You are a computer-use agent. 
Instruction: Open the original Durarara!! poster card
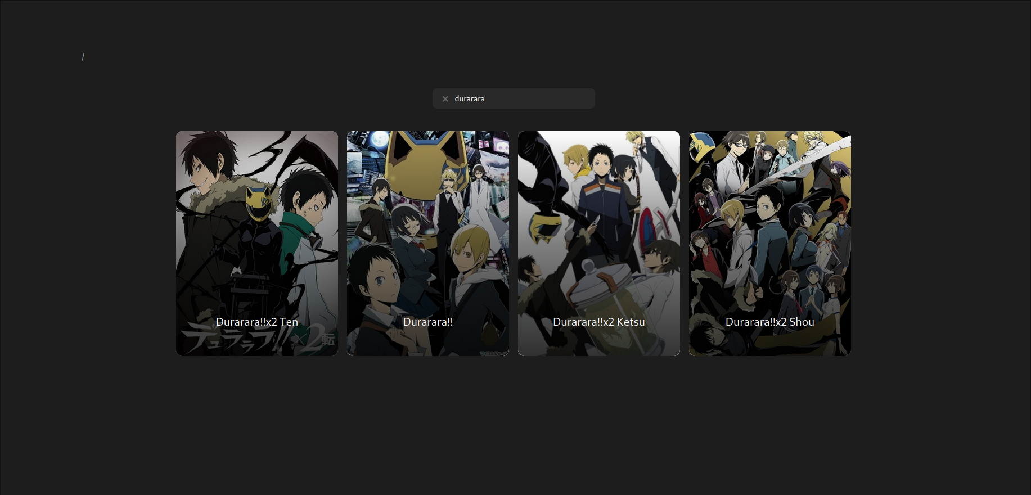(428, 244)
